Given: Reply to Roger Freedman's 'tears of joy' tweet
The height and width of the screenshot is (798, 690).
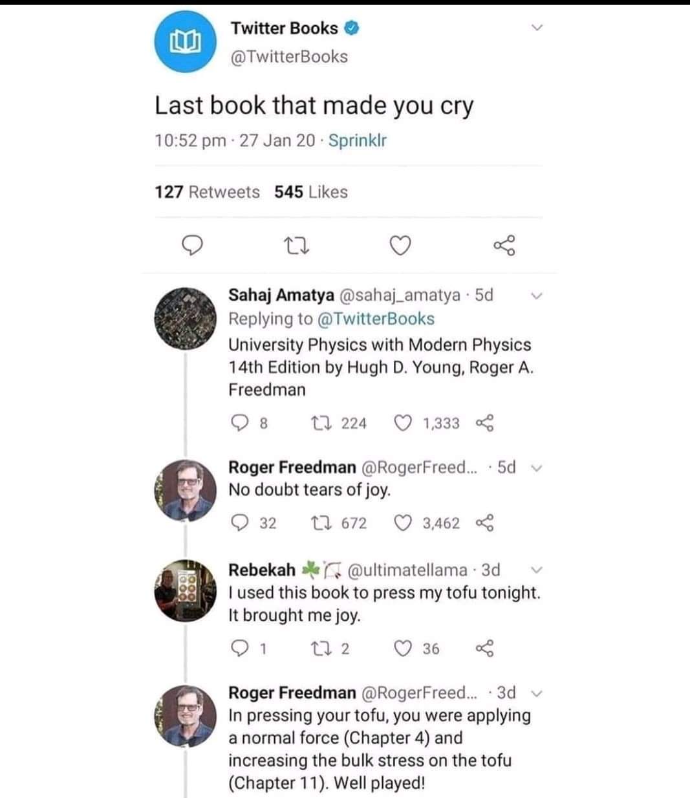Looking at the screenshot, I should pyautogui.click(x=239, y=523).
